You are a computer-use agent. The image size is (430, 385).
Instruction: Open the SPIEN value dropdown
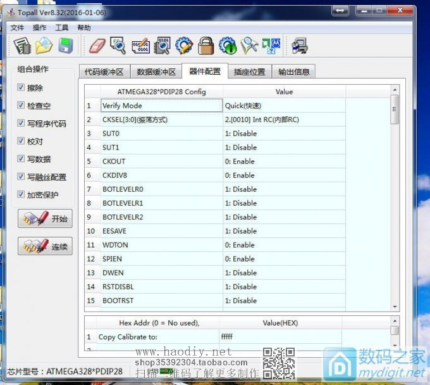284,259
